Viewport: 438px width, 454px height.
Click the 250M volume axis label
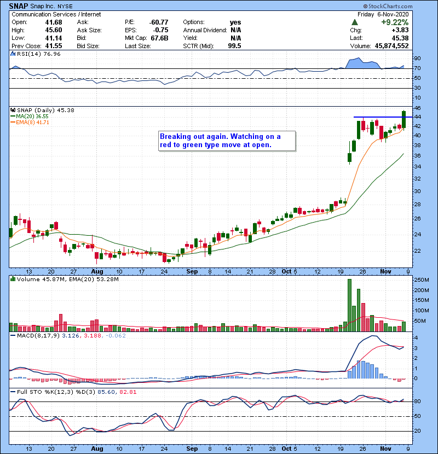[421, 280]
